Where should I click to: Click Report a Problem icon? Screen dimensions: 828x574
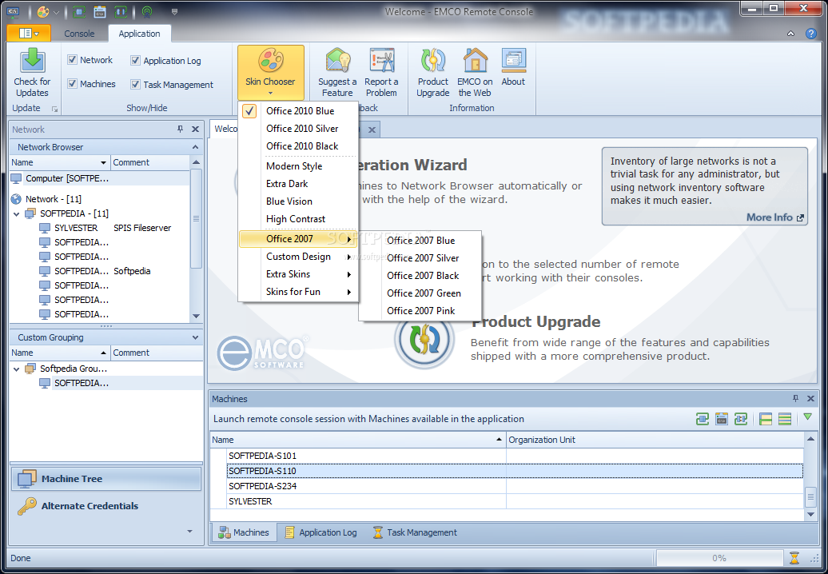pyautogui.click(x=382, y=60)
